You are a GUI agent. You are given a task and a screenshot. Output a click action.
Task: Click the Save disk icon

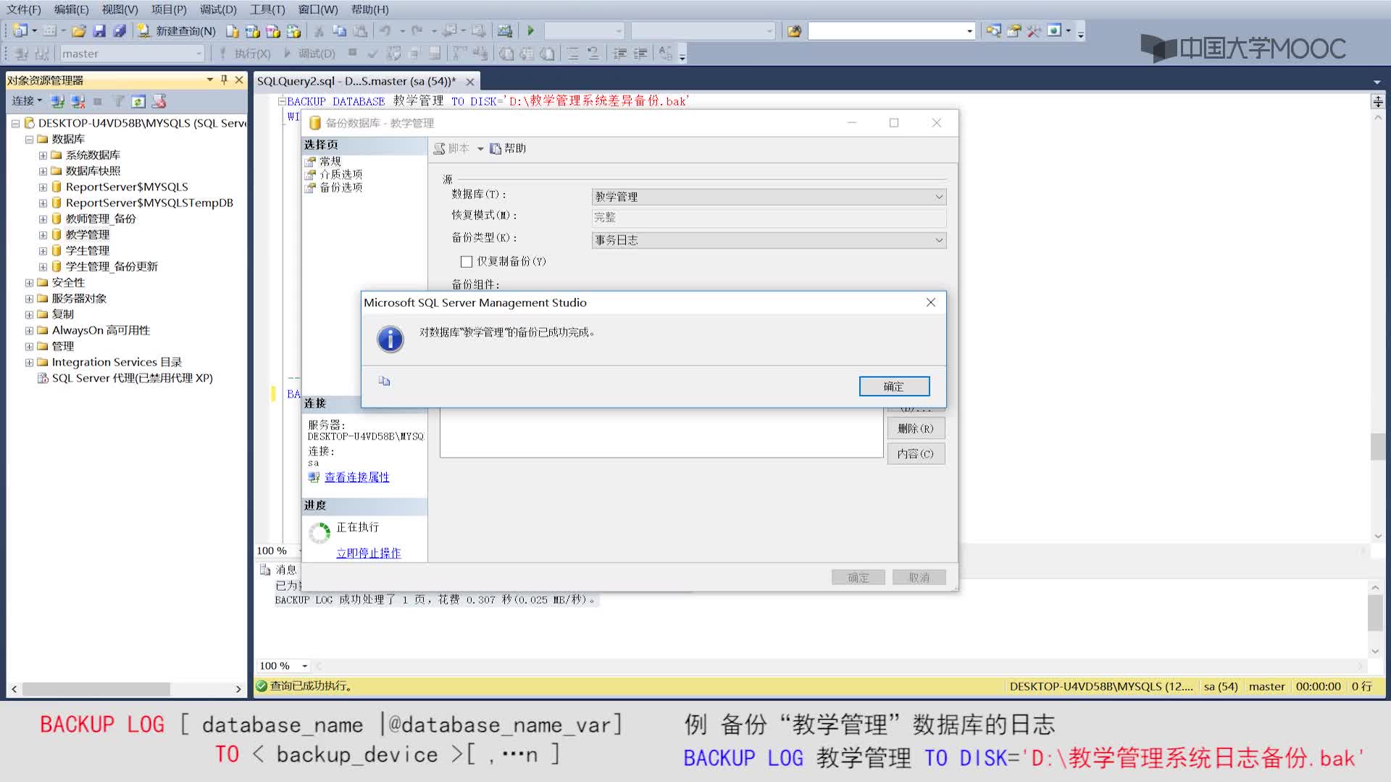(99, 31)
